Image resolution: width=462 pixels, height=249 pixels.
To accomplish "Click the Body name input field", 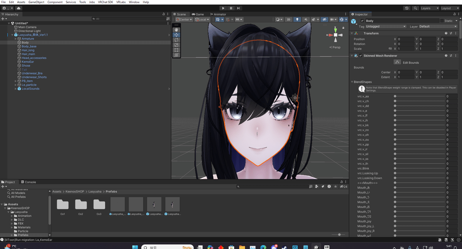I will click(402, 21).
